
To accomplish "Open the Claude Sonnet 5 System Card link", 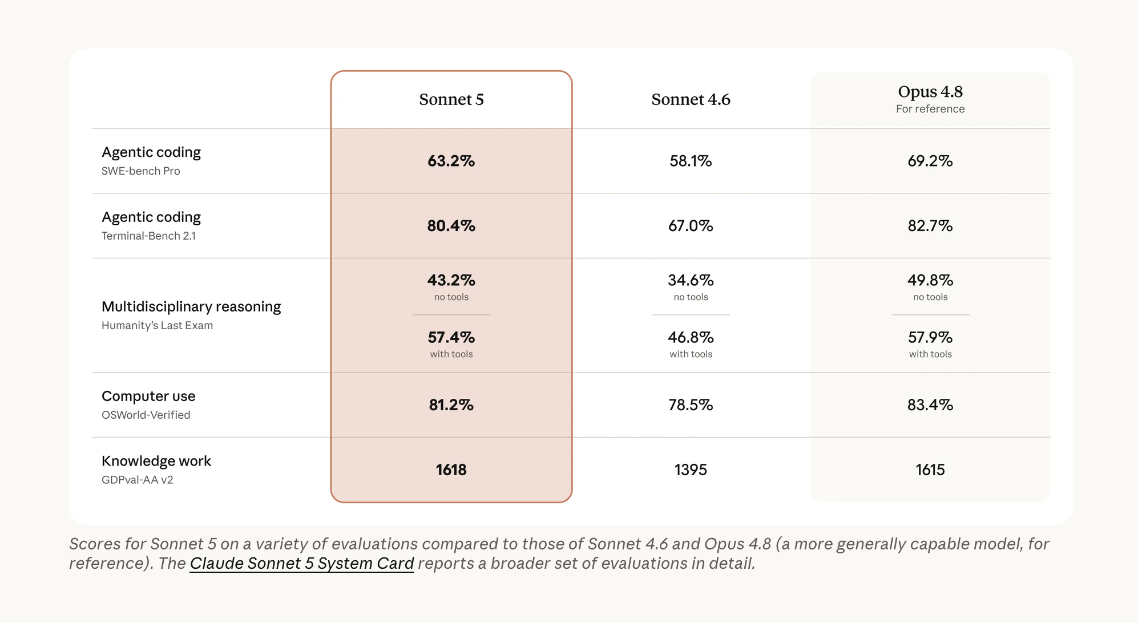I will point(301,563).
